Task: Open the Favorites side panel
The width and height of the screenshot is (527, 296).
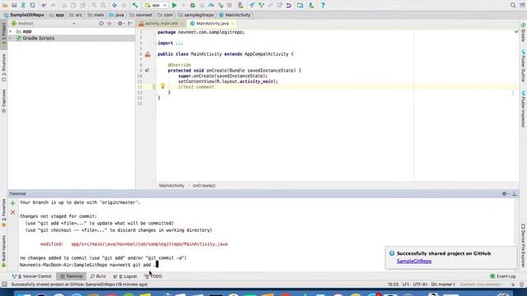Action: (x=3, y=213)
